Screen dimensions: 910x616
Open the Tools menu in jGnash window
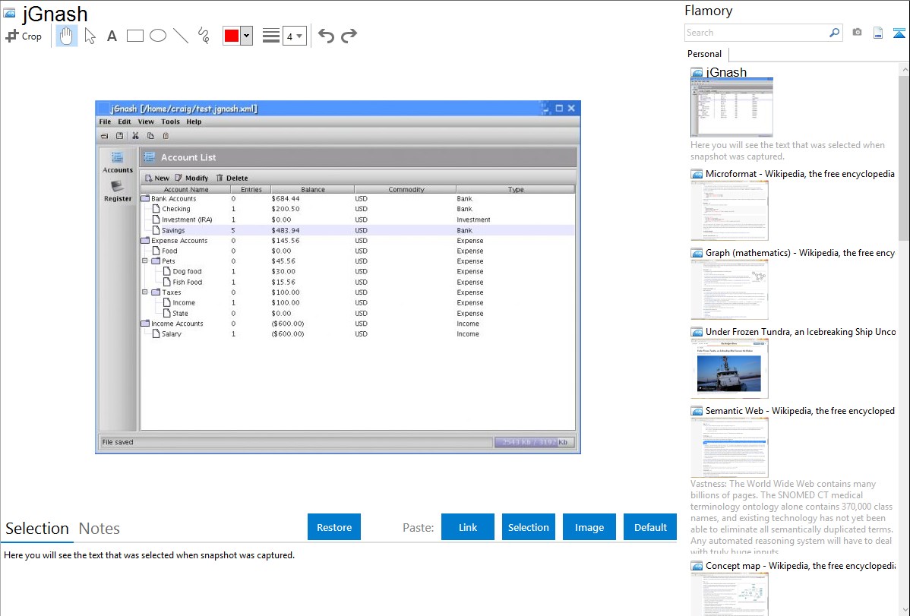pyautogui.click(x=170, y=122)
